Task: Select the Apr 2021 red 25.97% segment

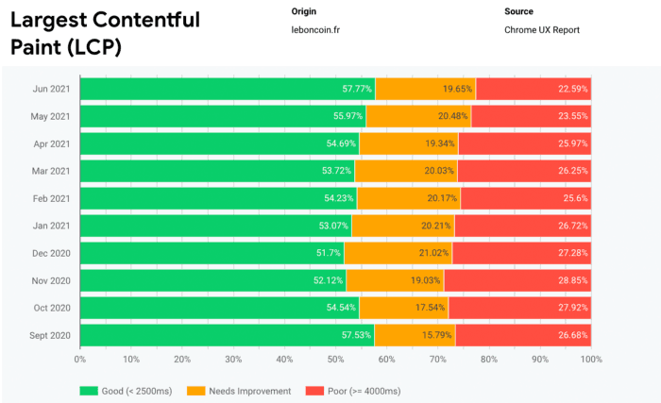Action: coord(524,143)
